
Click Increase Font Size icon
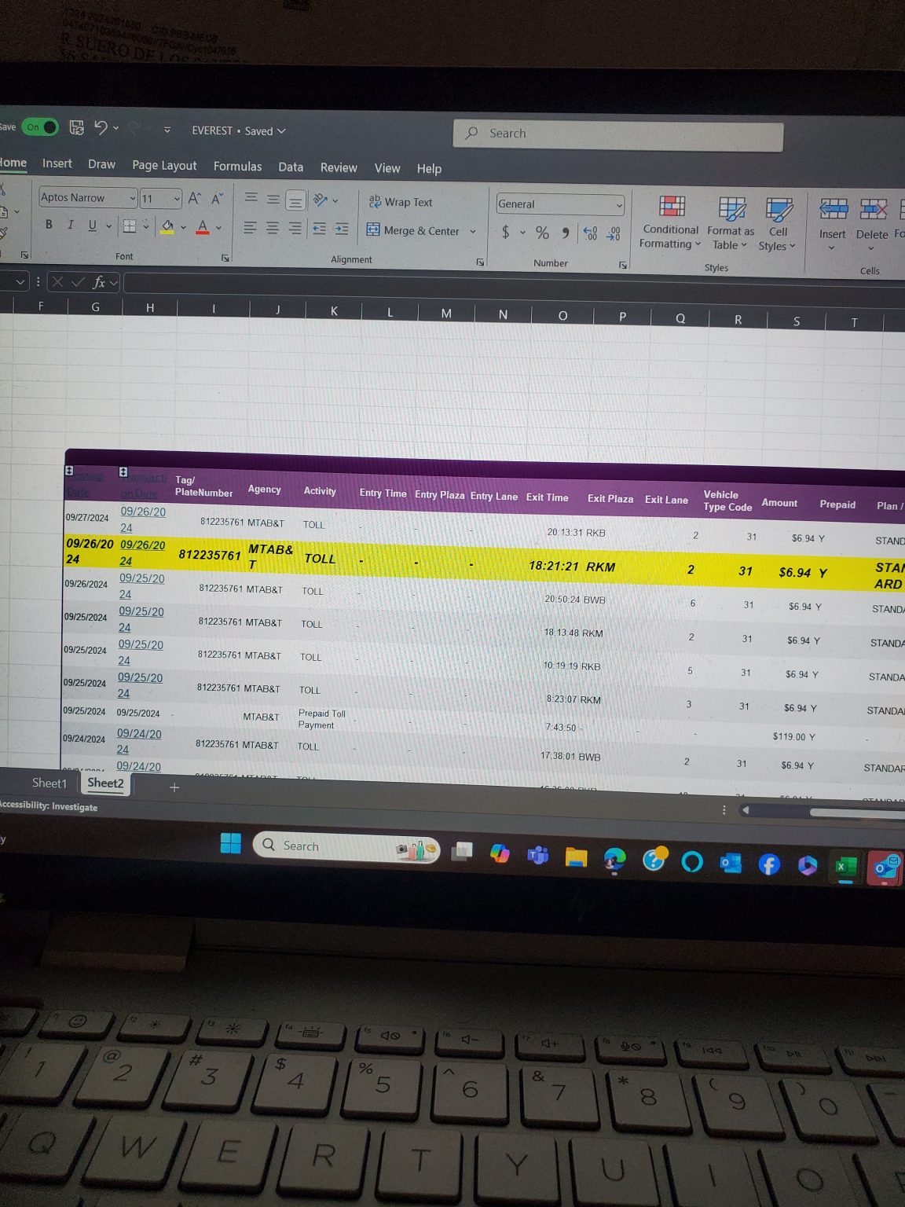[x=195, y=198]
